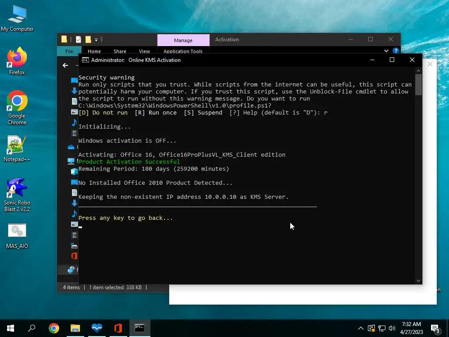Close the Online KMS Activation window
The width and height of the screenshot is (449, 337).
[x=412, y=60]
